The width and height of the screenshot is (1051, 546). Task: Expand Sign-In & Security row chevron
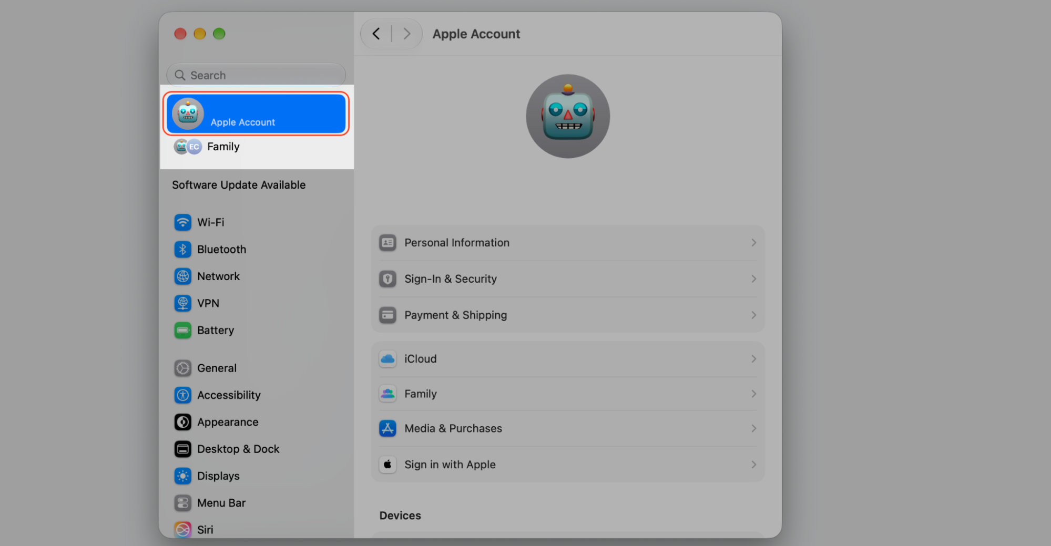(x=753, y=279)
